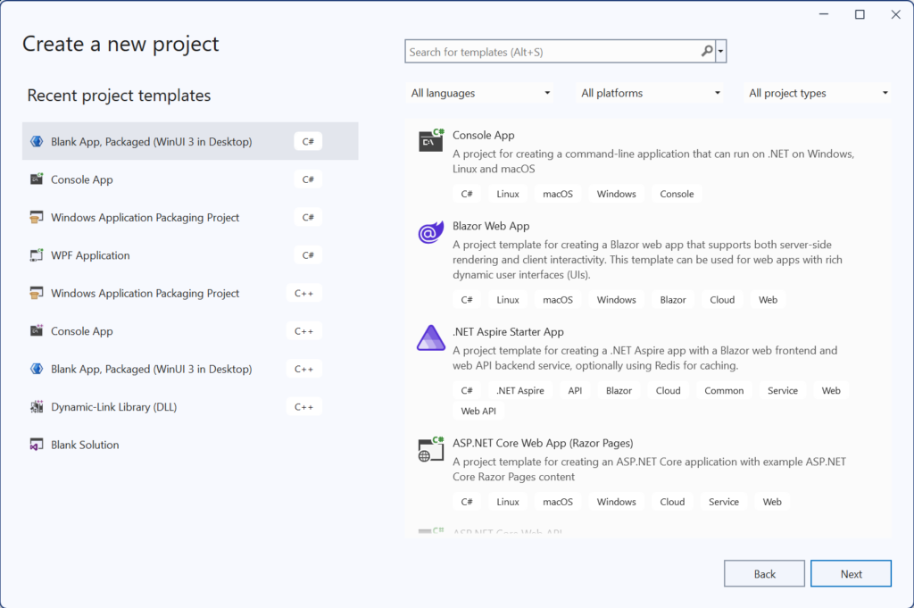The image size is (914, 608).
Task: Choose ASP.NET Core Web App (Razor Pages) title
Action: click(543, 443)
